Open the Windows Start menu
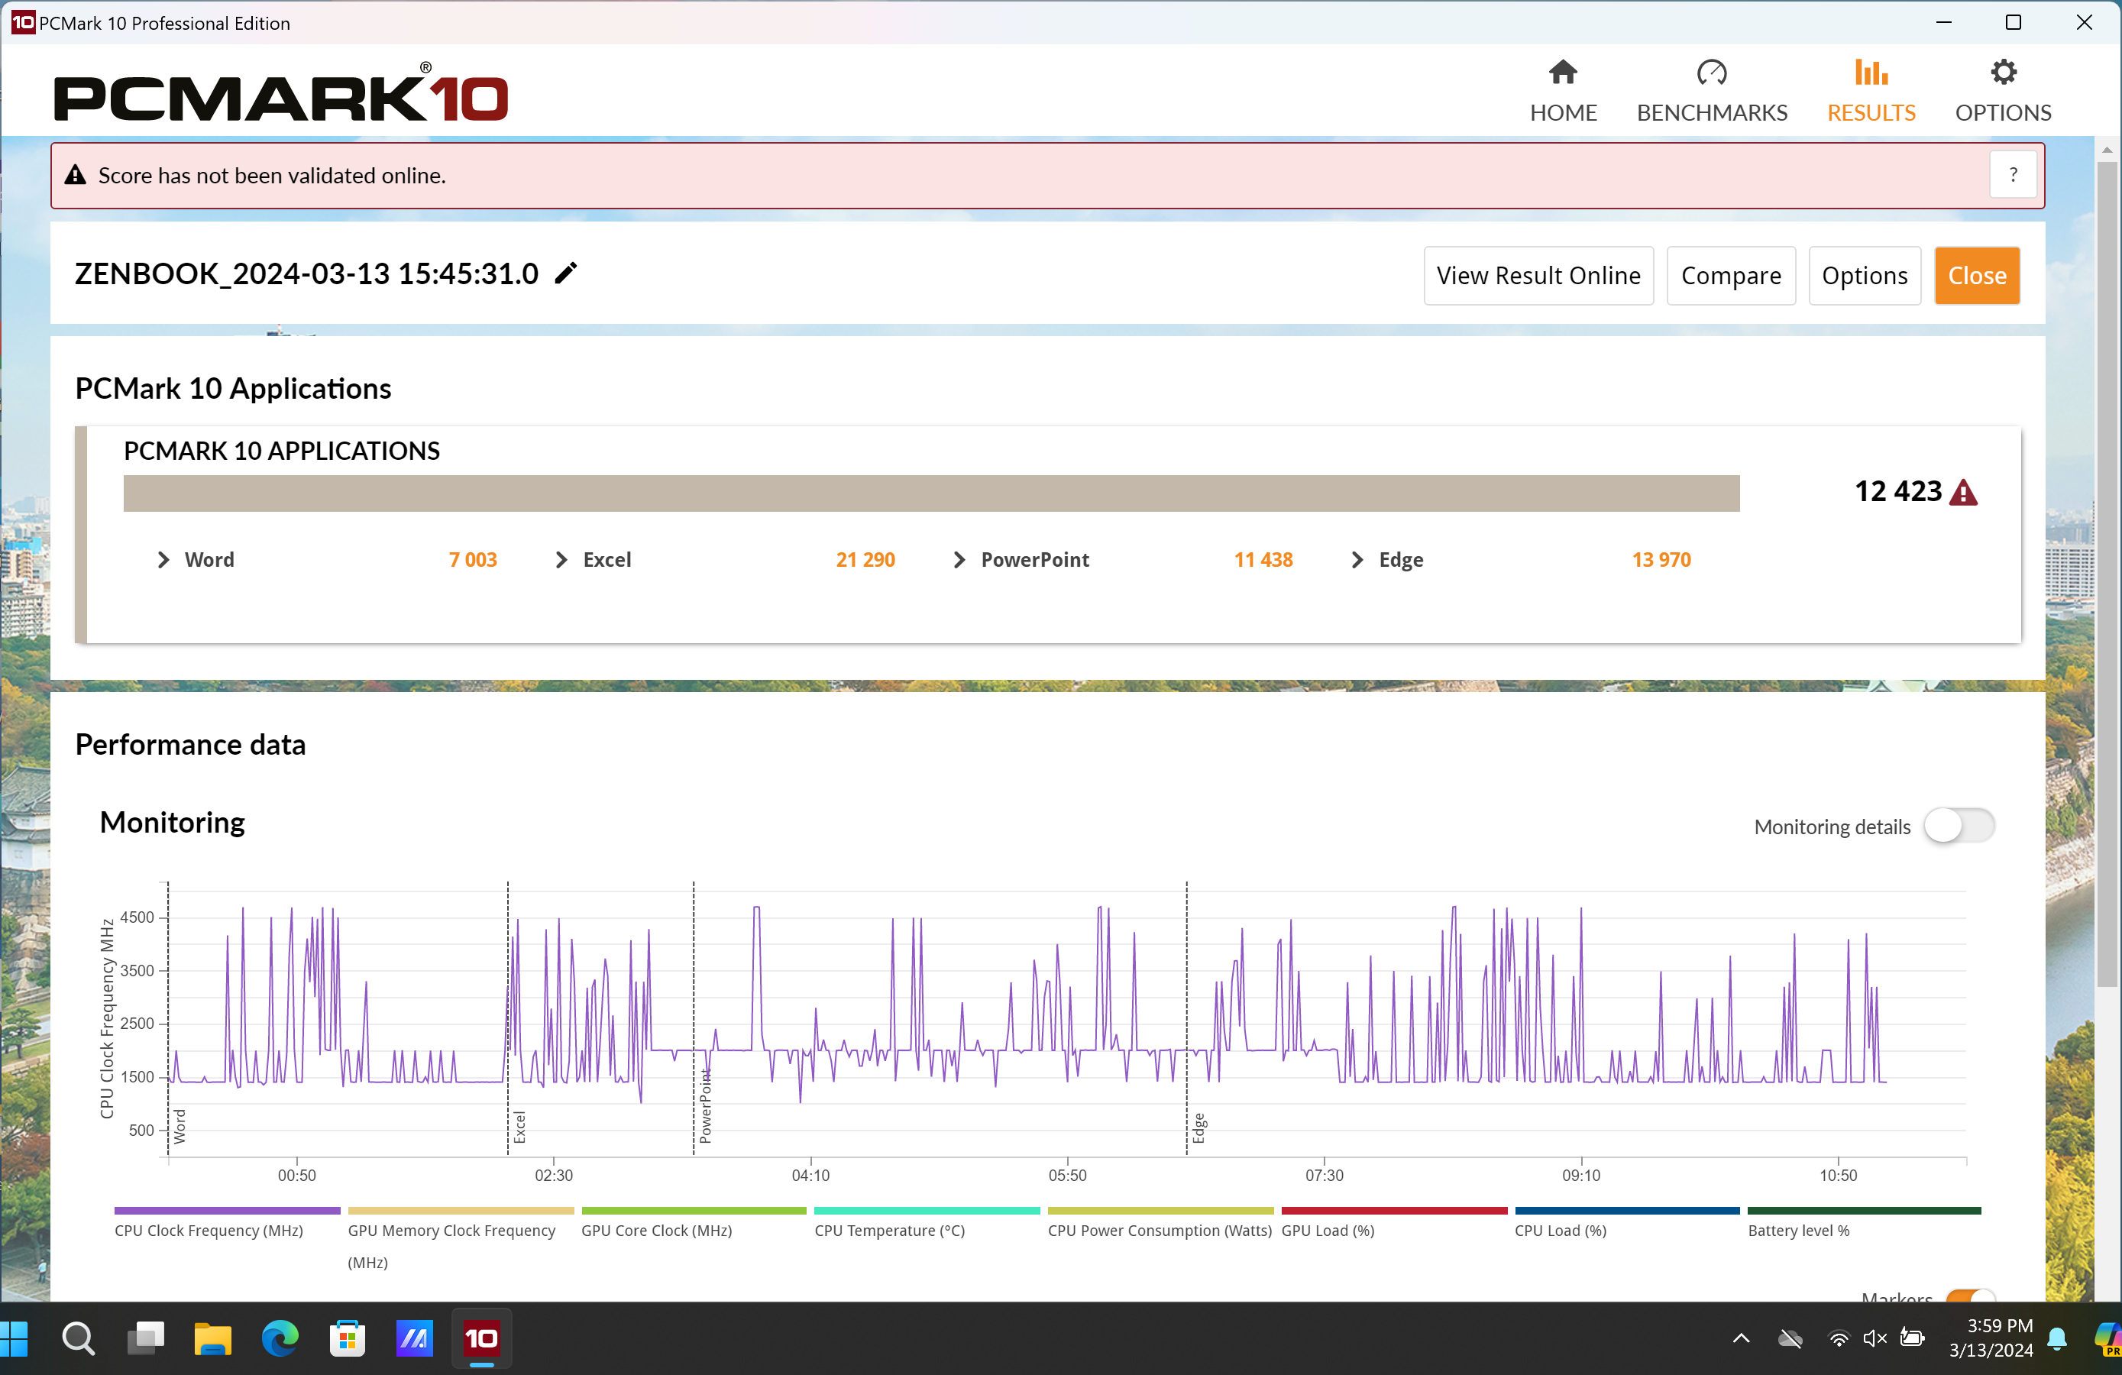Viewport: 2122px width, 1375px height. pos(15,1338)
